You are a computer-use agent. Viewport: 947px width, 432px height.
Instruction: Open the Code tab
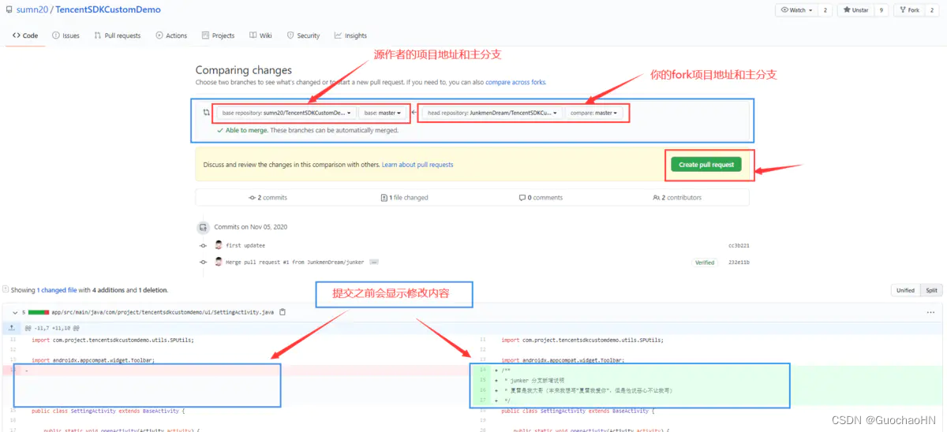click(25, 35)
